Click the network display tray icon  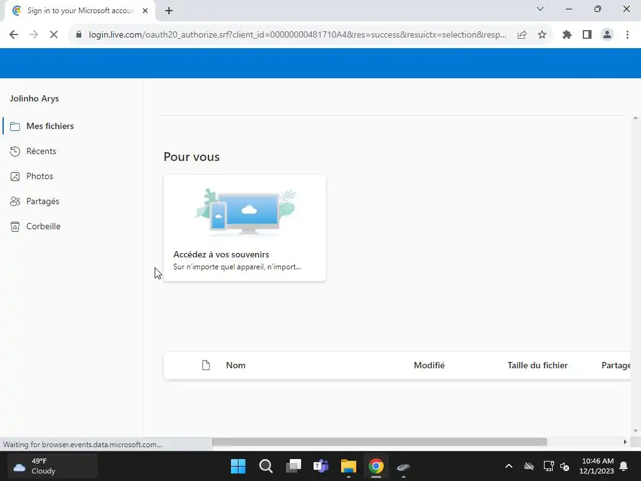[x=548, y=466]
